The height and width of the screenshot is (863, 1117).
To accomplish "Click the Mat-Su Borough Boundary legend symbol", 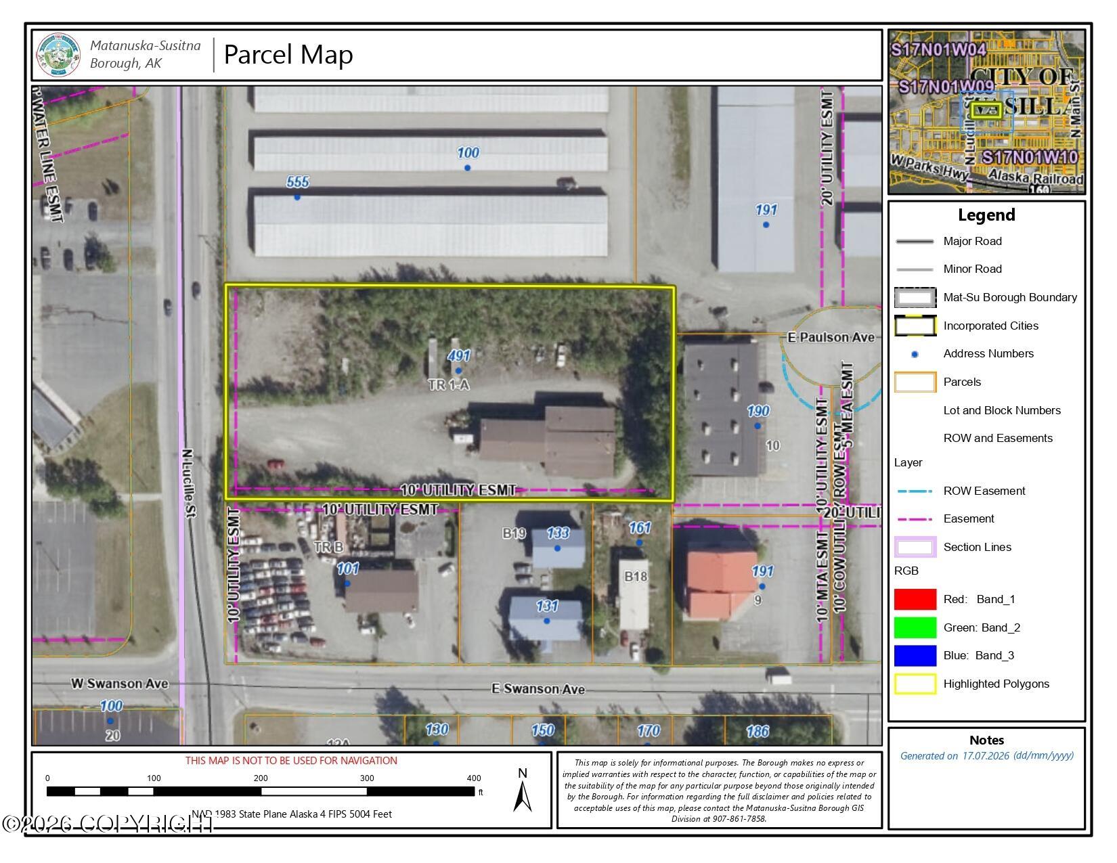I will point(915,298).
